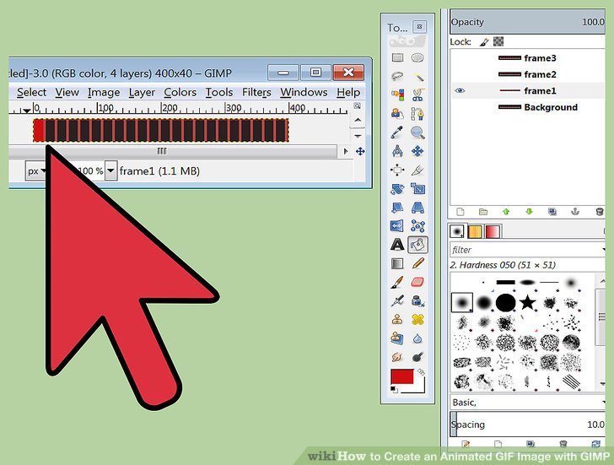Open the Basic brush tag dropdown
The image size is (614, 465).
527,403
